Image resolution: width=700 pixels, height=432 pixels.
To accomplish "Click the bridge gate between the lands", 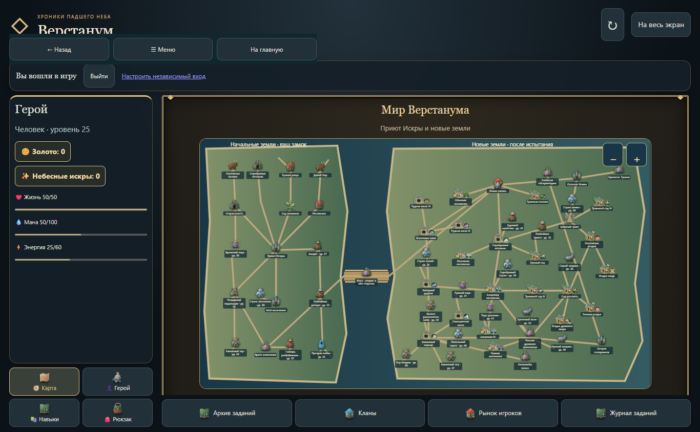I will point(366,272).
